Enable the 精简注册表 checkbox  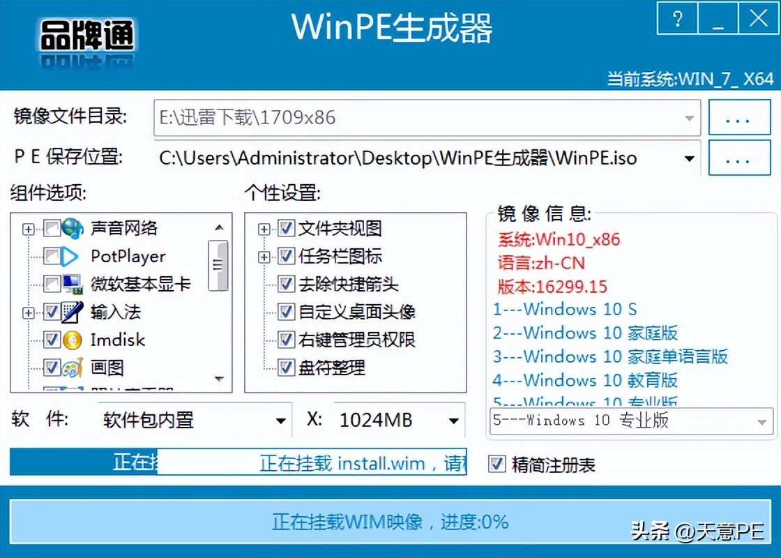pos(498,465)
